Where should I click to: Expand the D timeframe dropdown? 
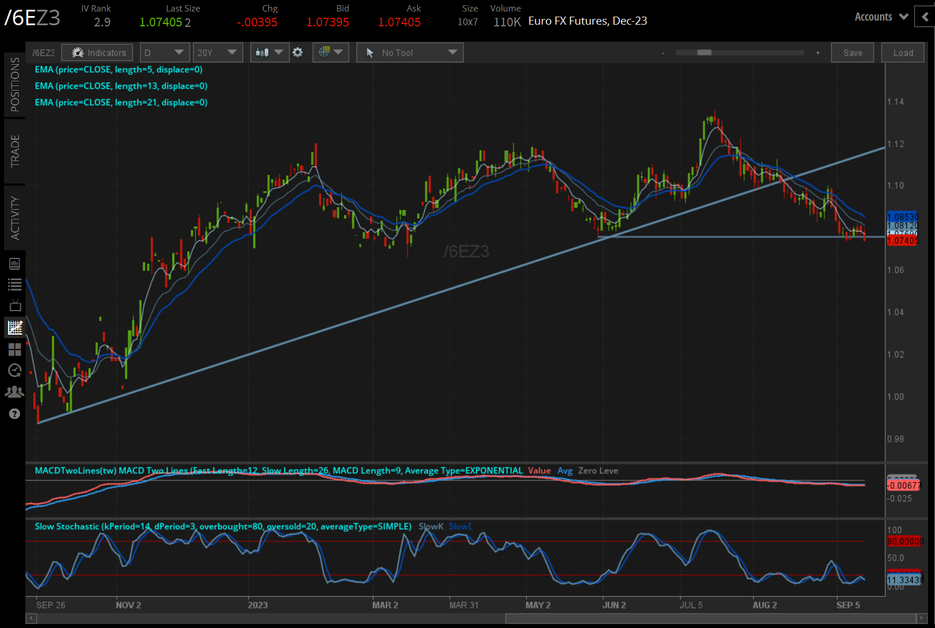[x=165, y=53]
